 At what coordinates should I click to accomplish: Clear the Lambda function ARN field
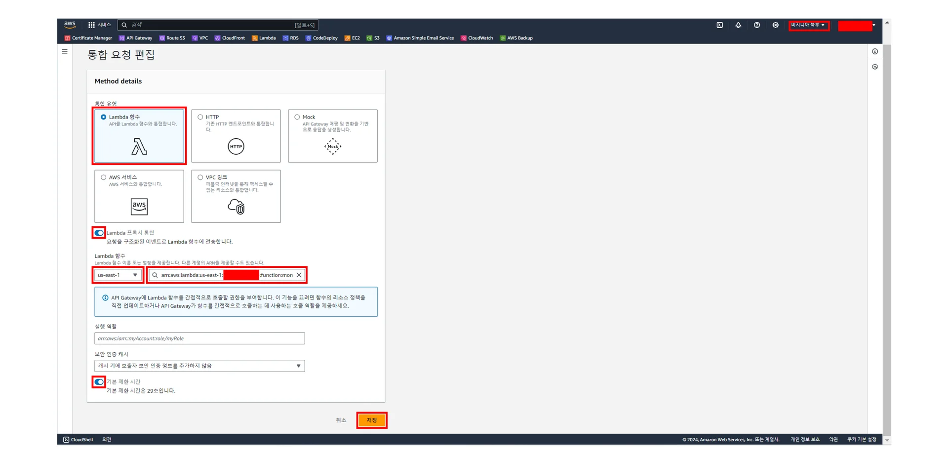coord(299,275)
